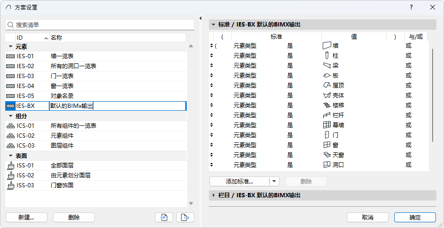Collapse the 标准 / IES-BX panel
This screenshot has width=444, height=228.
coord(213,25)
